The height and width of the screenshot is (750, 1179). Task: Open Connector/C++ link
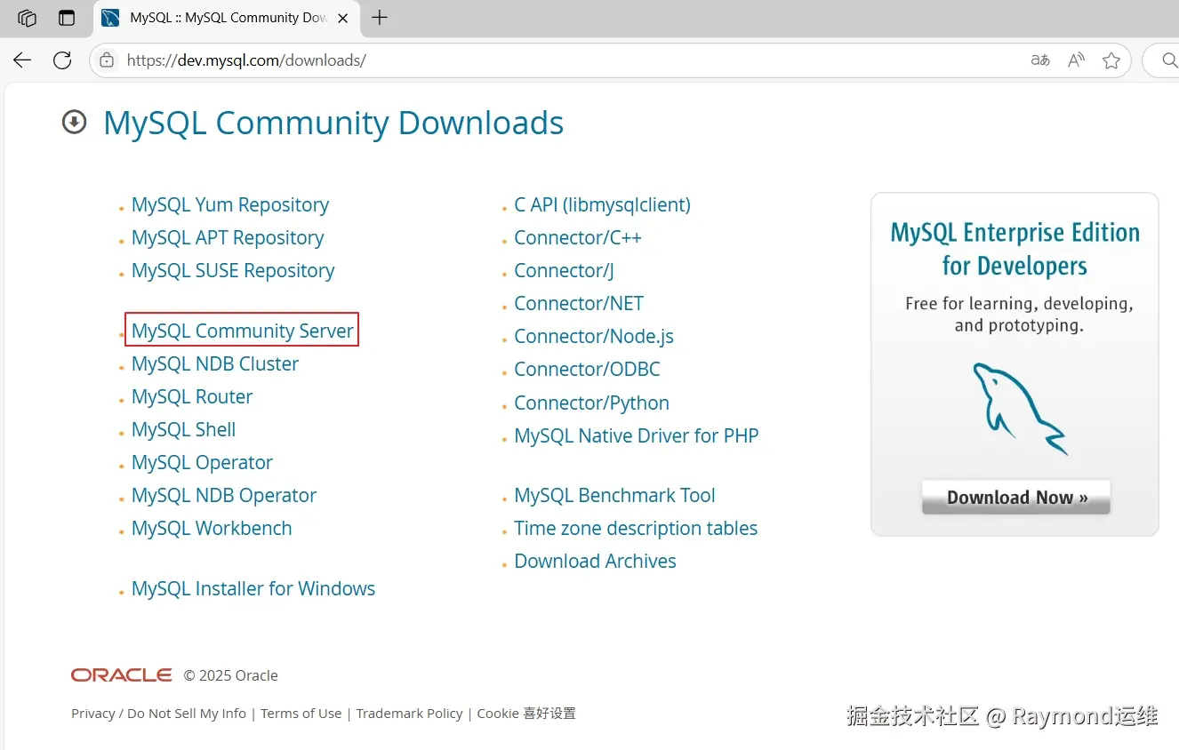coord(578,237)
